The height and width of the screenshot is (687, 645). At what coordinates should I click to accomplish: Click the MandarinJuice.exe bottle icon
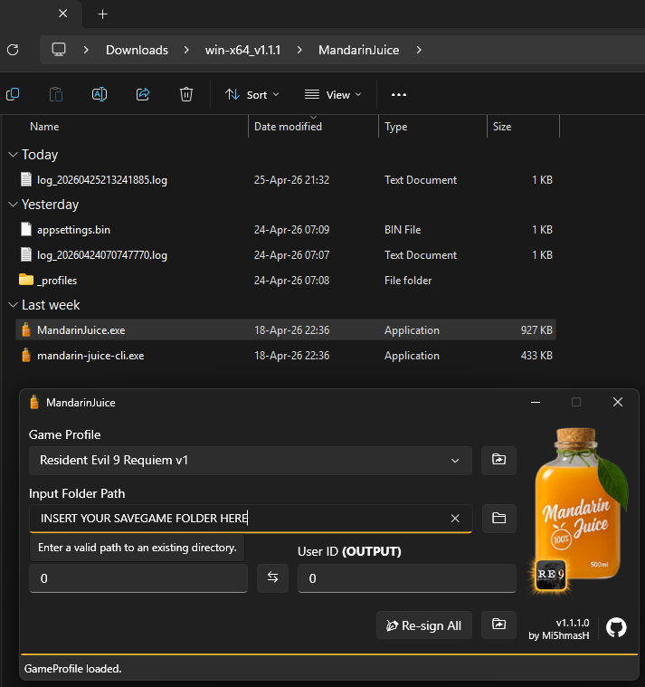click(26, 329)
